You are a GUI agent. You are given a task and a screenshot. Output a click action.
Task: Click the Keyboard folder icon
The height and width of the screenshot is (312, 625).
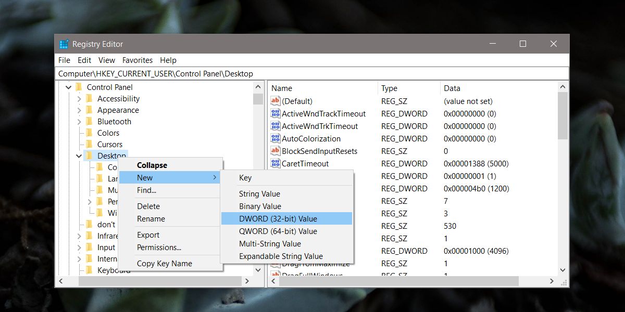89,270
